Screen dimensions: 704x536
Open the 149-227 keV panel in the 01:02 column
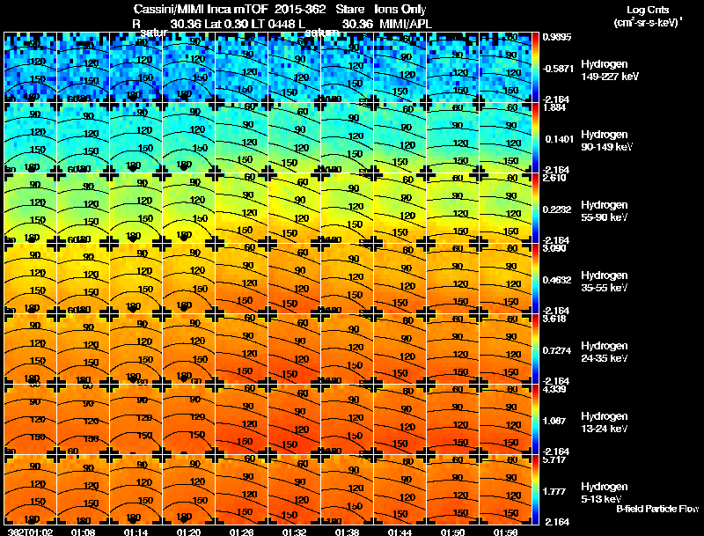[31, 67]
